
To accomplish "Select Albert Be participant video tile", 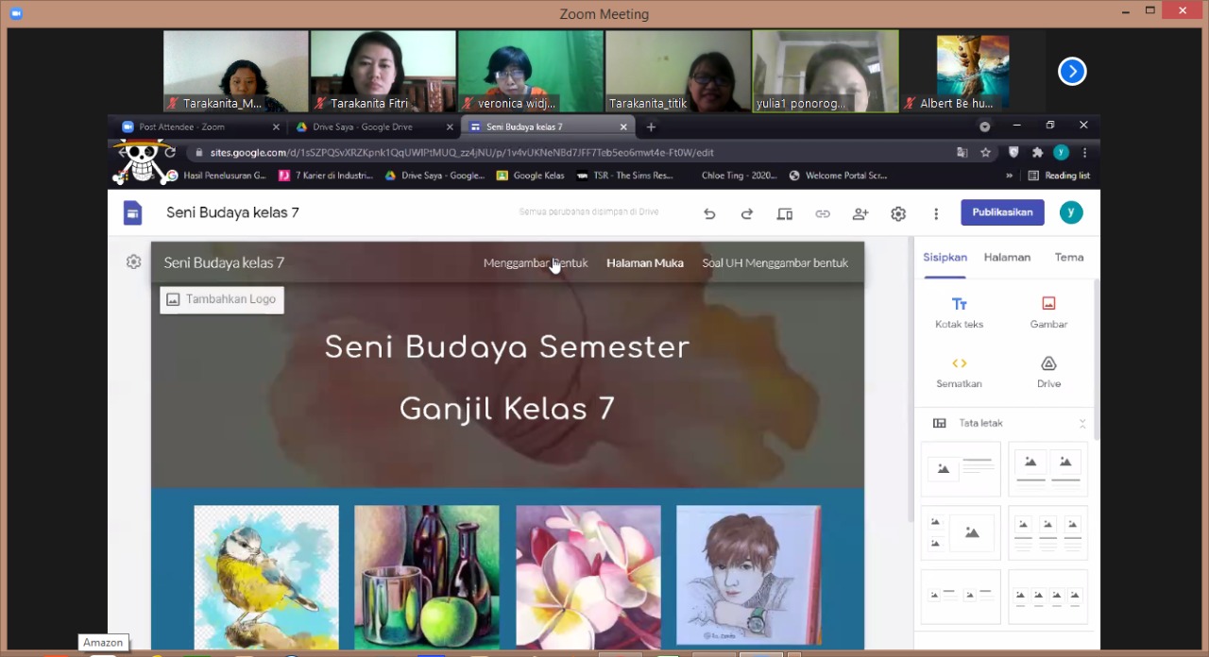I will 972,72.
